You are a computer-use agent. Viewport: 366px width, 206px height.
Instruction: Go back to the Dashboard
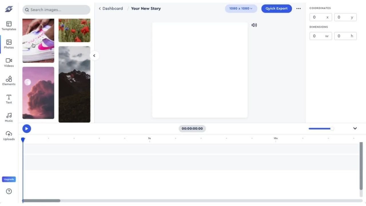(111, 8)
